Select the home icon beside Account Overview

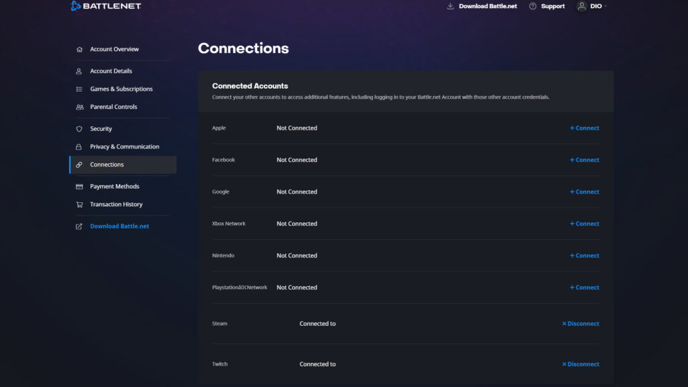pos(79,49)
